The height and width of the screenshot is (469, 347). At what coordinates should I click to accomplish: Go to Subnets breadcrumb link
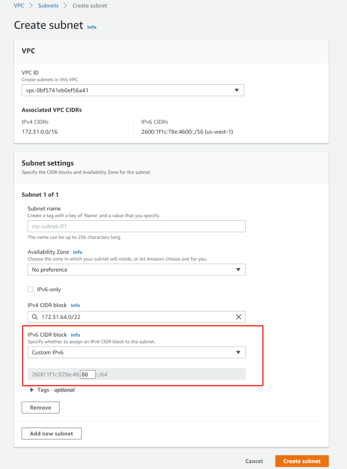pyautogui.click(x=48, y=6)
